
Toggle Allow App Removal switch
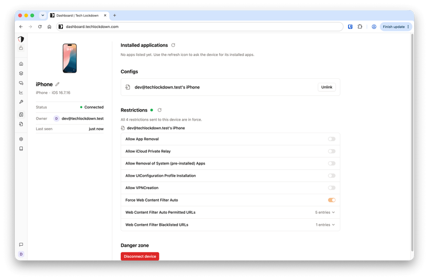[x=332, y=139]
